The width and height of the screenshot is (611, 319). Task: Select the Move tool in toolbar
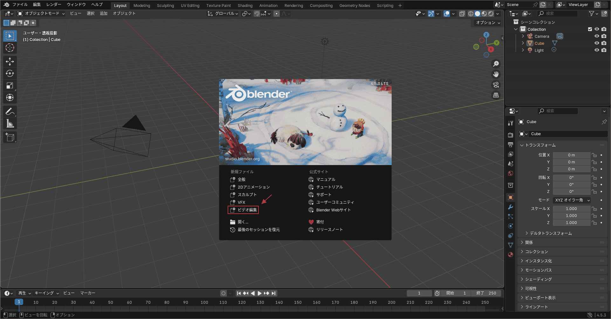click(x=10, y=61)
